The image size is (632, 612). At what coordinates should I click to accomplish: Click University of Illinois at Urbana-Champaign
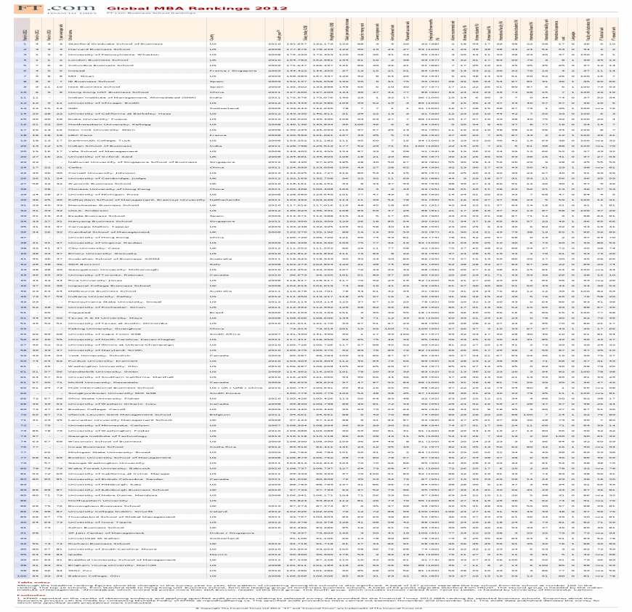pyautogui.click(x=121, y=345)
